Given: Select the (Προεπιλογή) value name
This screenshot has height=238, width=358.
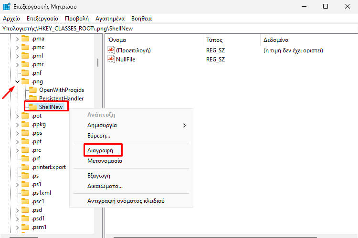Looking at the screenshot, I should (x=133, y=50).
